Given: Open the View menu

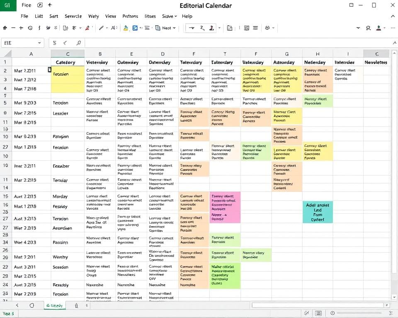Looking at the screenshot, I should coord(110,16).
